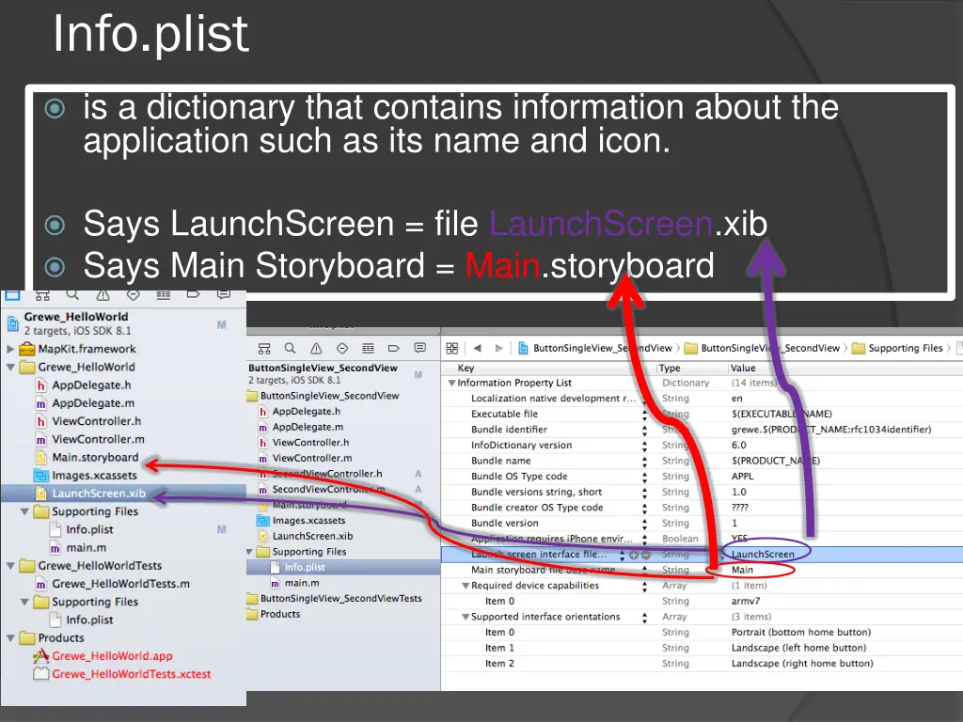Click the ButtonSingleView_SecondView folder breadcrumb in jump bar

coord(762,348)
